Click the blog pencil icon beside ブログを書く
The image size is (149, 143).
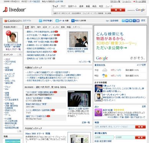[x=40, y=21]
